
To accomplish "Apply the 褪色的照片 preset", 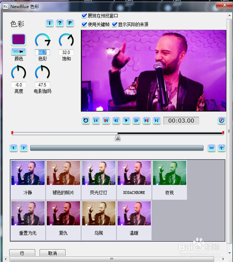I will pyautogui.click(x=63, y=180).
